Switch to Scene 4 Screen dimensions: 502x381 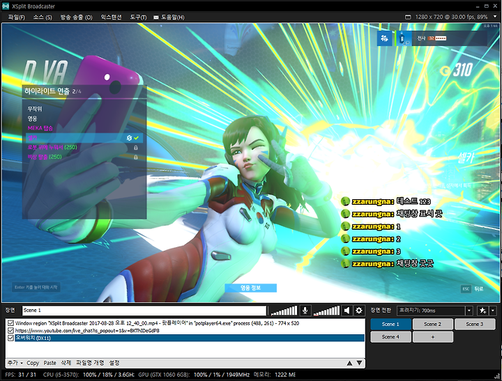coord(390,337)
